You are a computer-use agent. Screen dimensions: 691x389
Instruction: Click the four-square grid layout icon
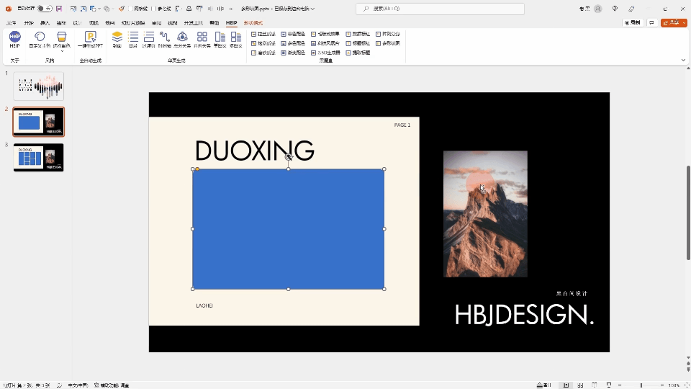pos(202,37)
